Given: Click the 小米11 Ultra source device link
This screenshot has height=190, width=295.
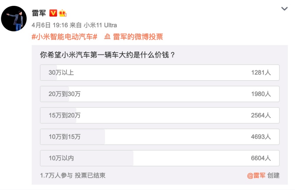Looking at the screenshot, I should point(100,25).
